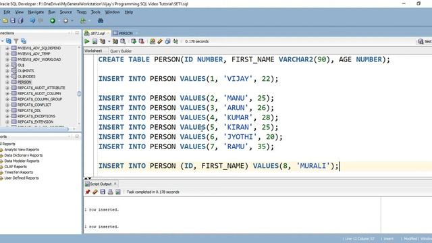Open Data Modeler Reports folder
432x243 pixels.
[x=22, y=161]
